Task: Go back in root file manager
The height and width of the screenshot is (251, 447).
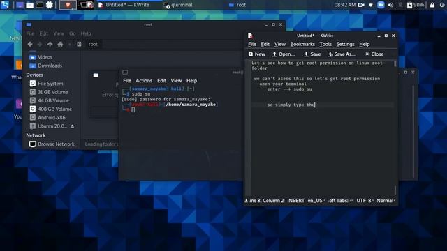Action: [x=30, y=44]
